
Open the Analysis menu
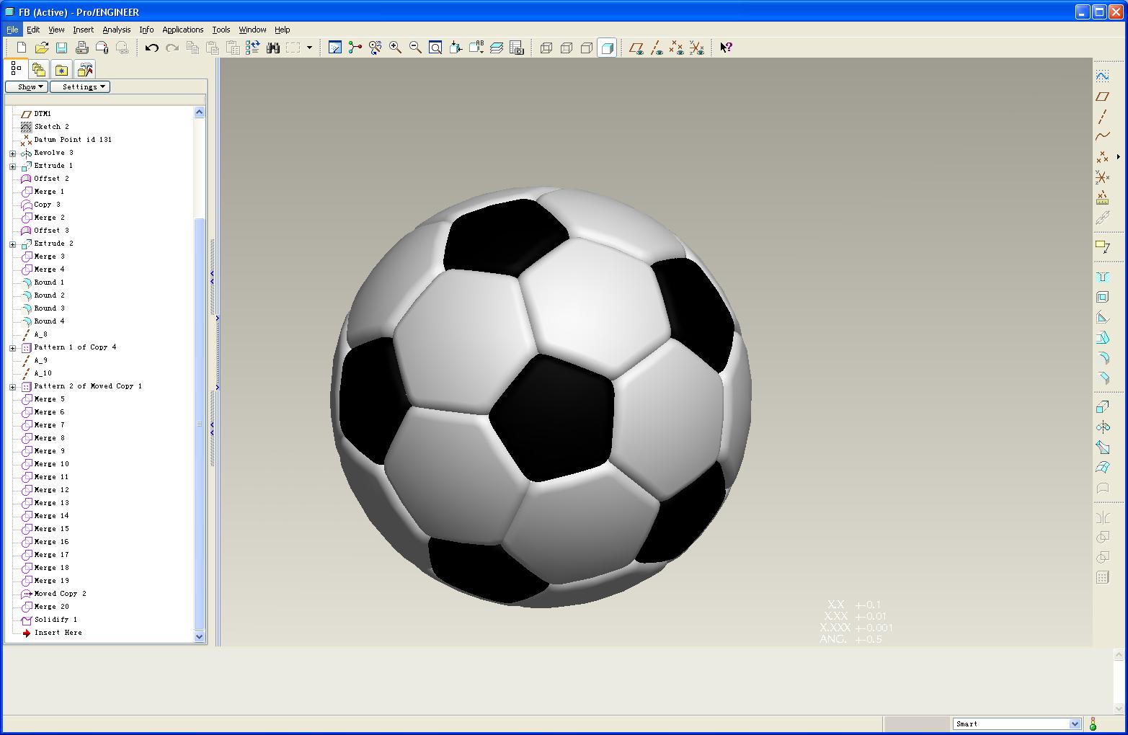[116, 30]
